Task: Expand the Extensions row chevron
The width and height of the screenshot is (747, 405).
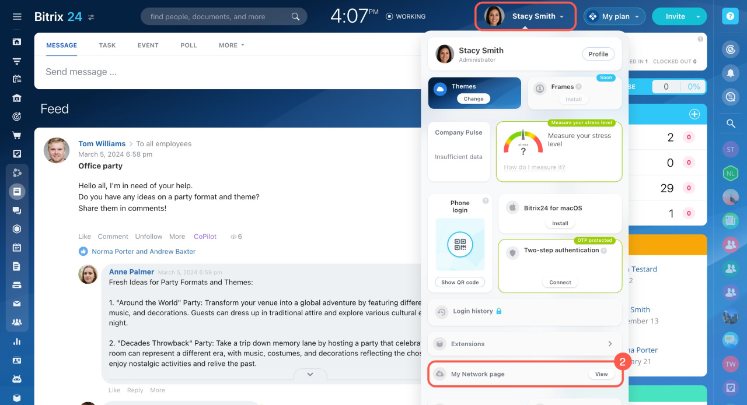Action: 610,344
